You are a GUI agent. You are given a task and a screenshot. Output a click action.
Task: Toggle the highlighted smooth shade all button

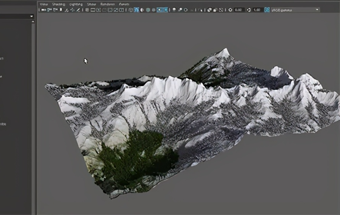point(136,10)
